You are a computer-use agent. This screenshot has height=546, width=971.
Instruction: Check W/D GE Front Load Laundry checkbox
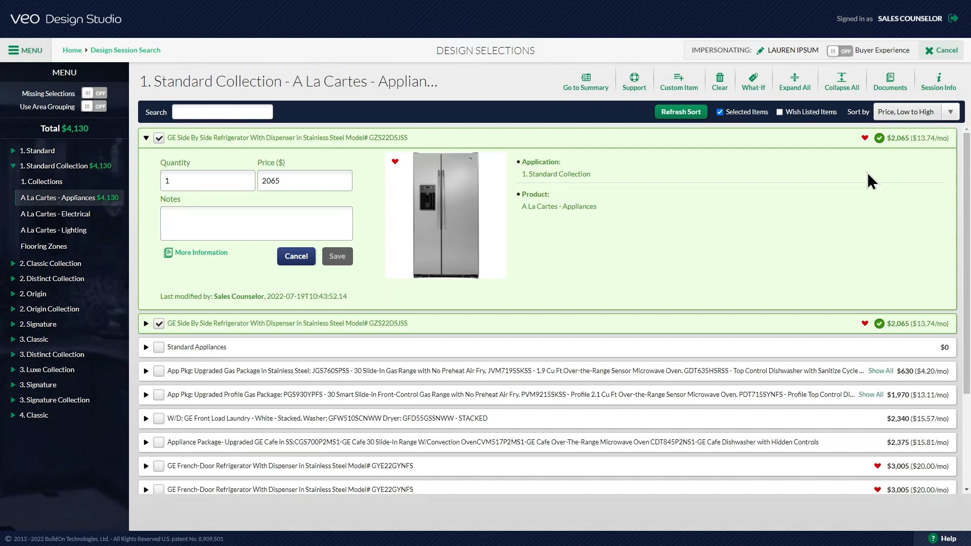159,418
